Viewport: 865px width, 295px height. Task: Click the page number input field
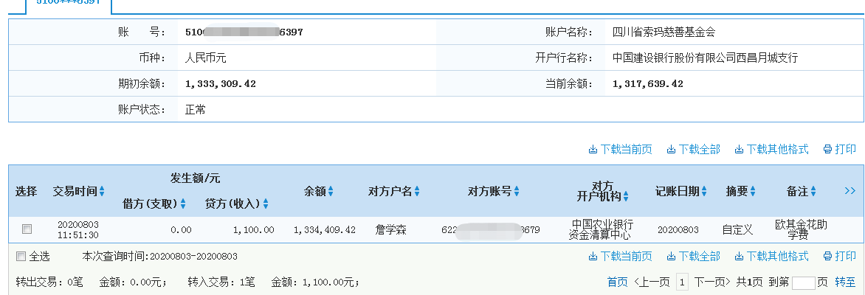coord(803,282)
